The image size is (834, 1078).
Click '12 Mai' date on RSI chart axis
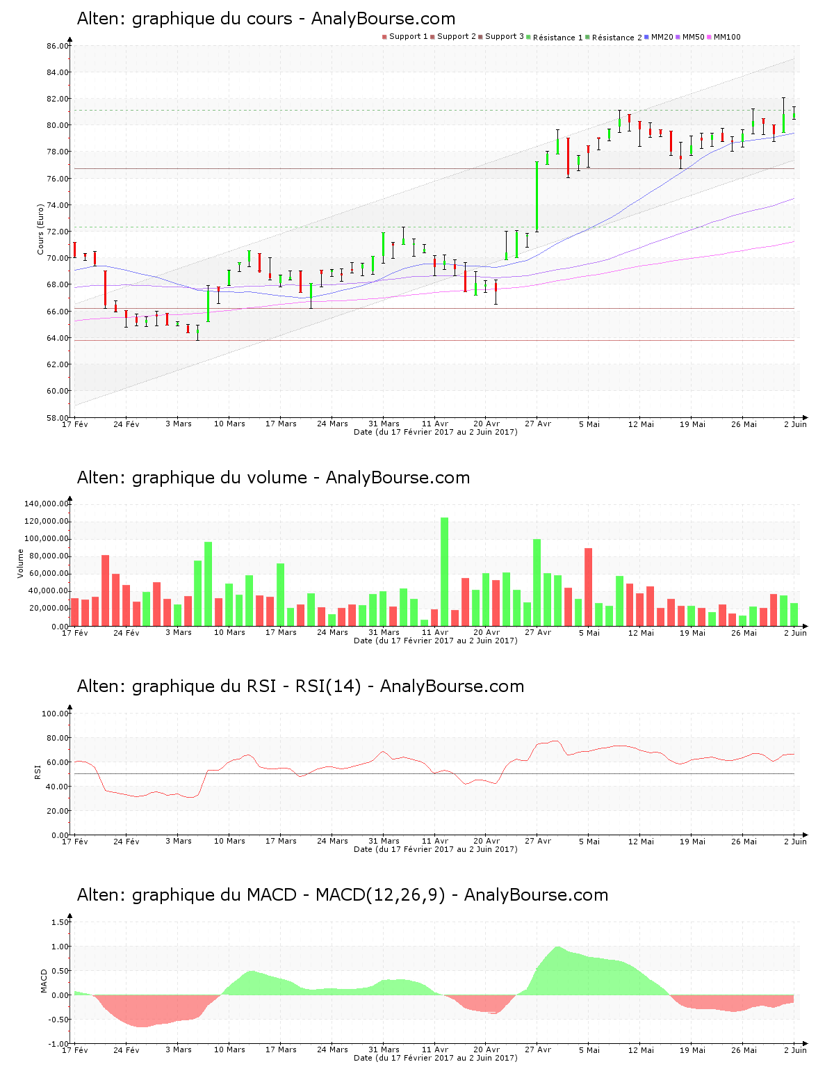[641, 841]
